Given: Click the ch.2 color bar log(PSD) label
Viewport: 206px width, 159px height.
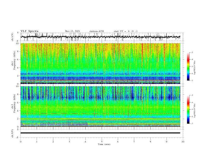Looking at the screenshot, I should tap(195, 110).
